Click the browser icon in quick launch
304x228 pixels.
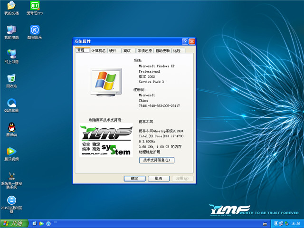[x=35, y=224]
